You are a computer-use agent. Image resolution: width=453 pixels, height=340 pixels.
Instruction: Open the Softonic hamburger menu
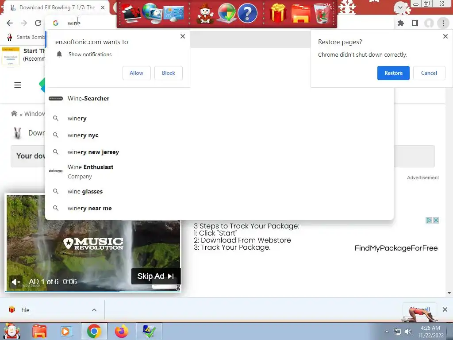pyautogui.click(x=18, y=85)
